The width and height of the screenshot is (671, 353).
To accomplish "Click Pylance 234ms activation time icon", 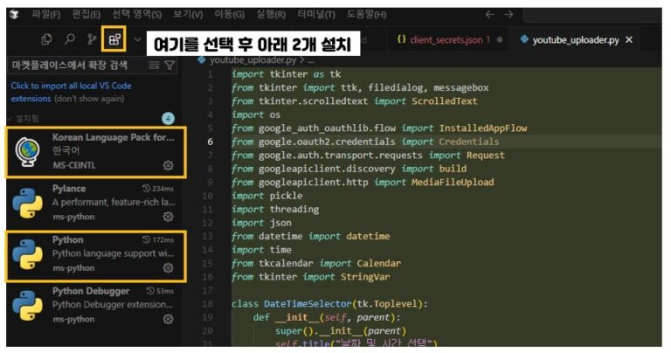I will [x=147, y=188].
